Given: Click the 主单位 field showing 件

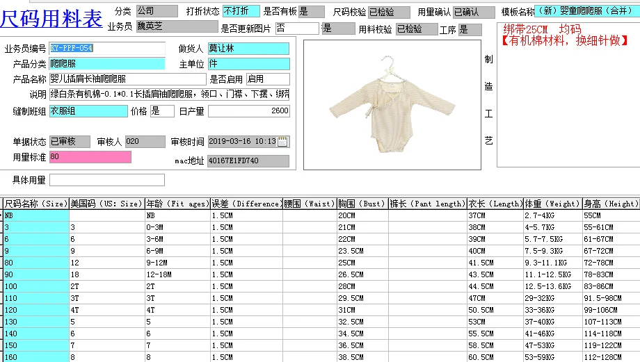Looking at the screenshot, I should coord(249,64).
